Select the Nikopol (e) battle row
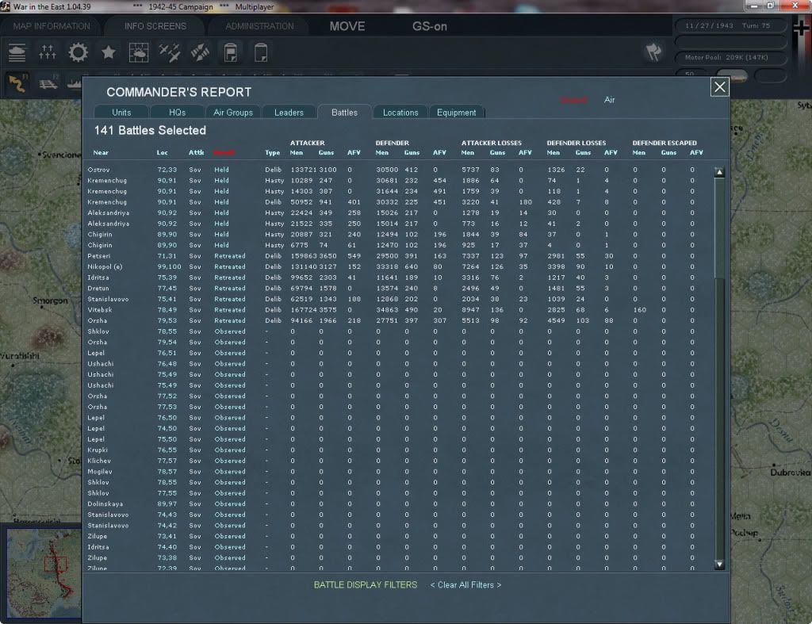 [396, 266]
